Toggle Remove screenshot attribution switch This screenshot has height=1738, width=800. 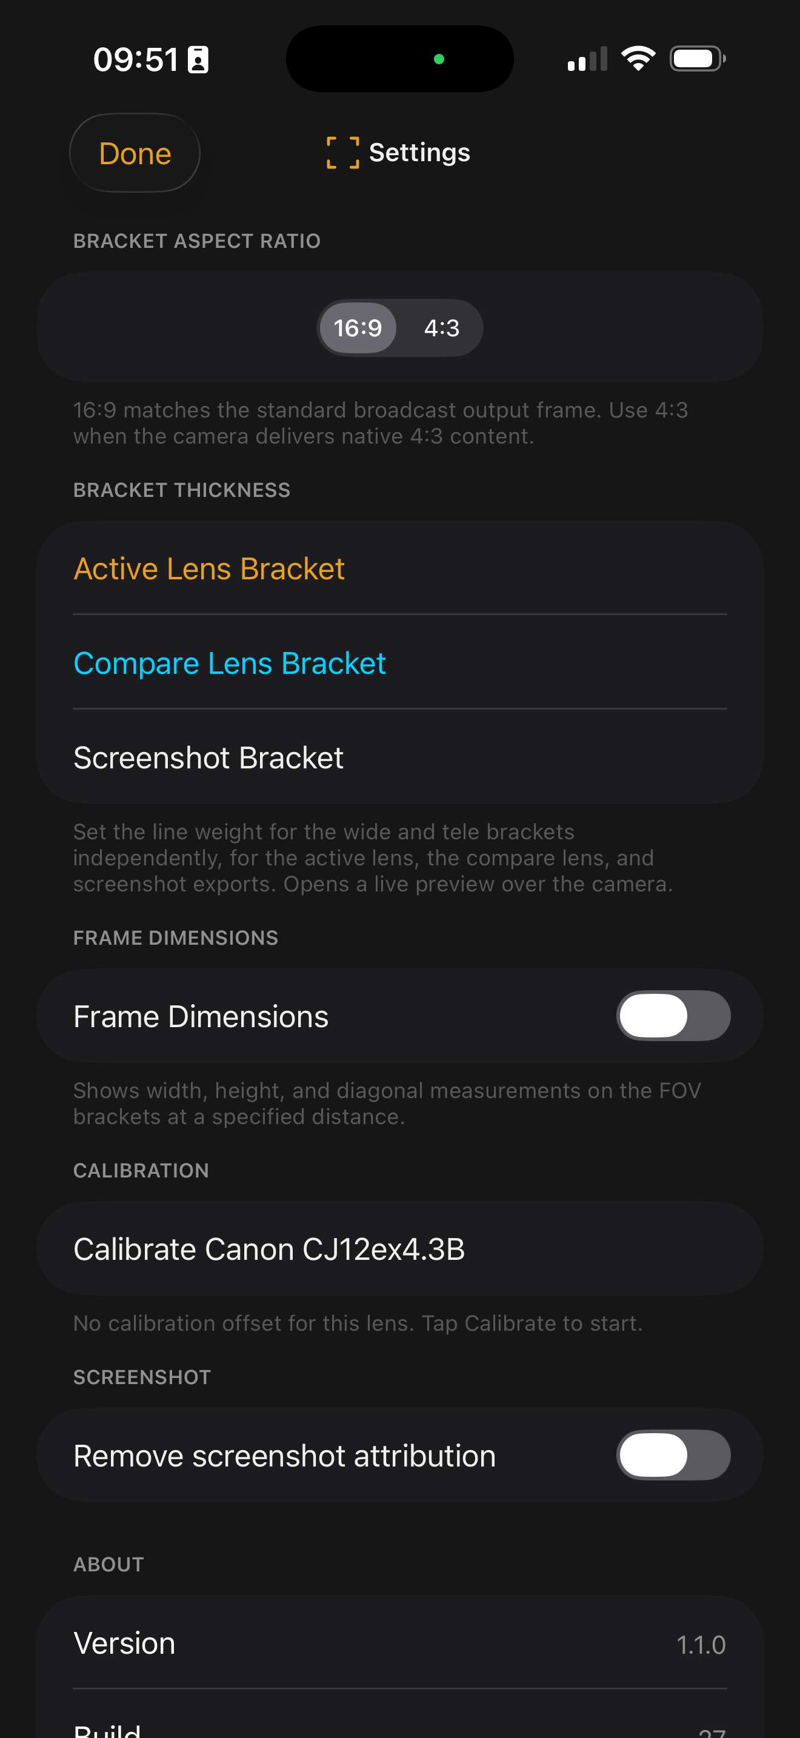click(673, 1454)
